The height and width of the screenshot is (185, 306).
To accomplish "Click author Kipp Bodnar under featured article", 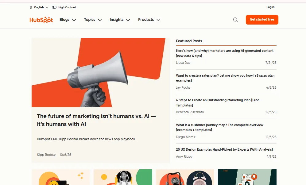I will (x=46, y=155).
